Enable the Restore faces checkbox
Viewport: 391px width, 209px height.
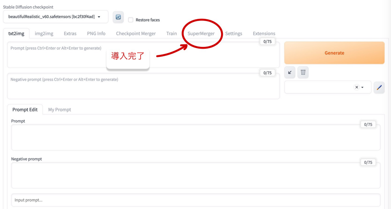coord(131,20)
